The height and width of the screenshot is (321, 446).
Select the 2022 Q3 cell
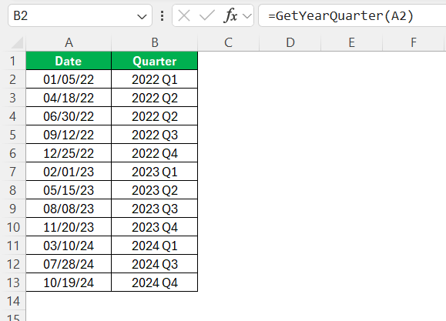click(x=155, y=135)
